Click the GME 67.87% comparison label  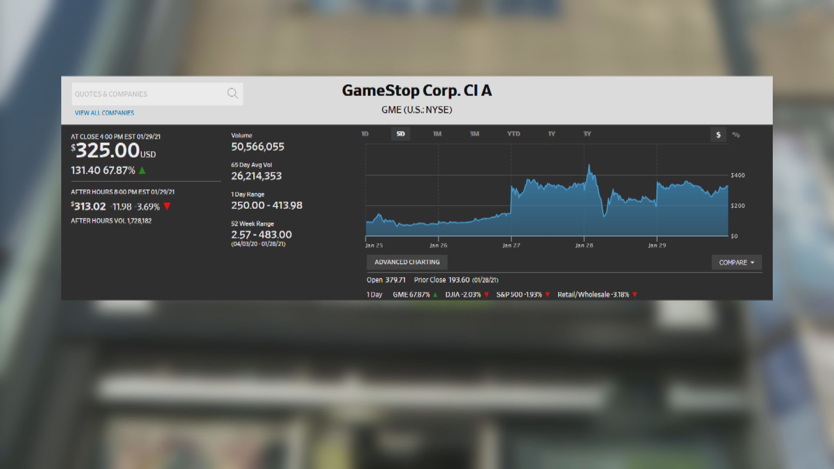[x=411, y=294]
